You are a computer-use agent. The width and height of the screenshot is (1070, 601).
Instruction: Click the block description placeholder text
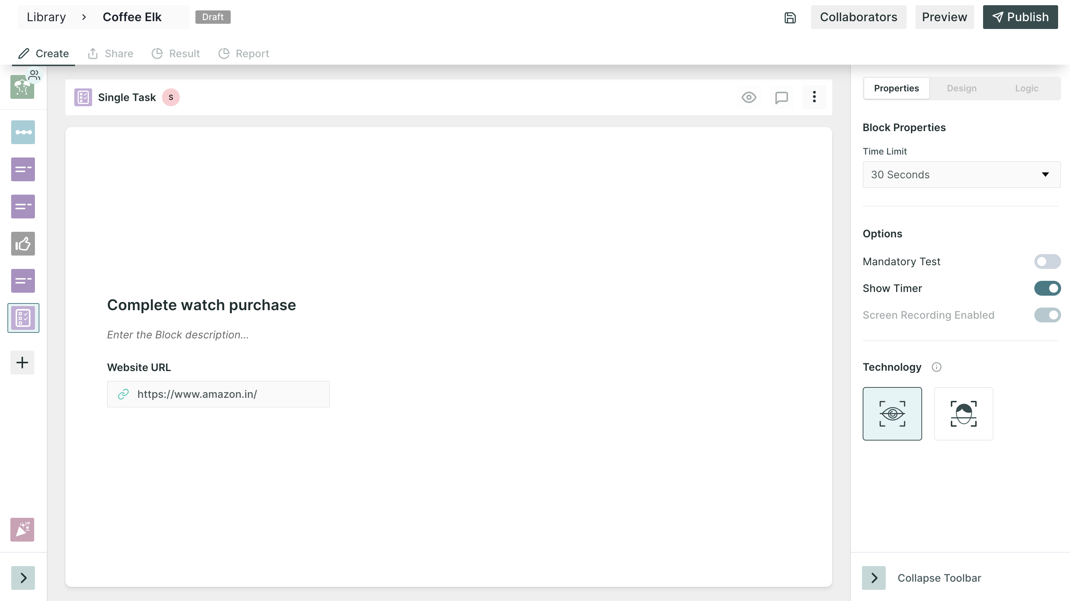(178, 335)
